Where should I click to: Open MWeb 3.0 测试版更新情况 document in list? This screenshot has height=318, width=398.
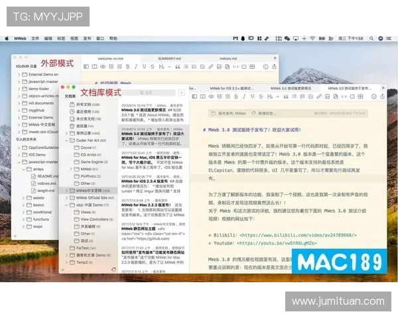click(x=153, y=113)
